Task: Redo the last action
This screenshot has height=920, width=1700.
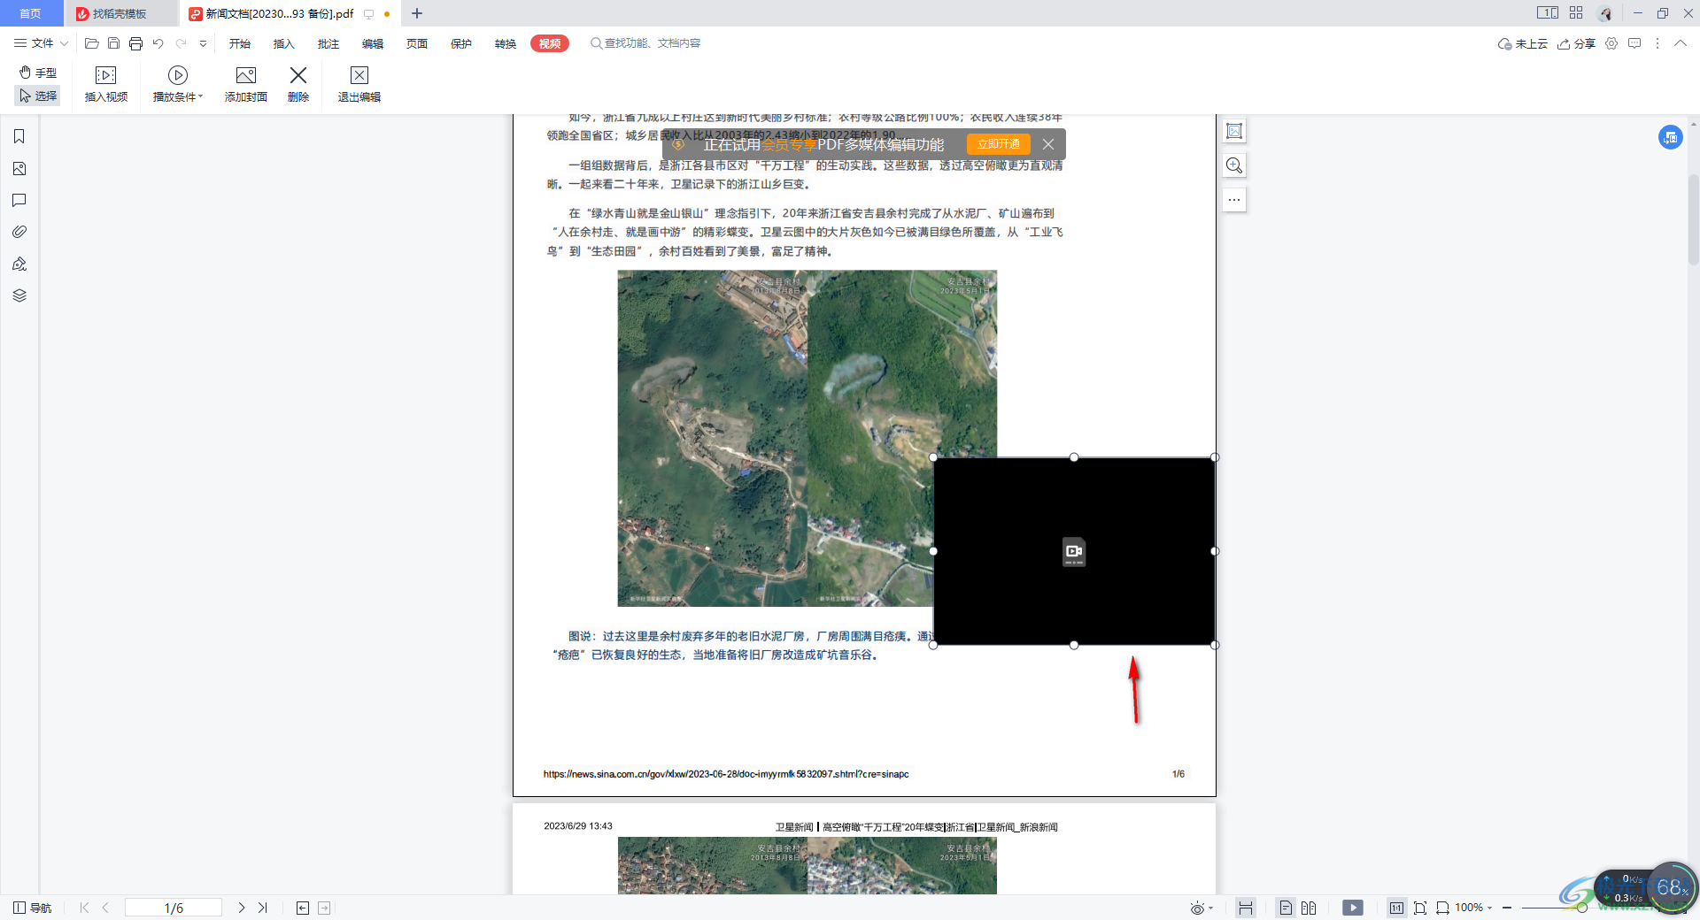Action: 182,43
